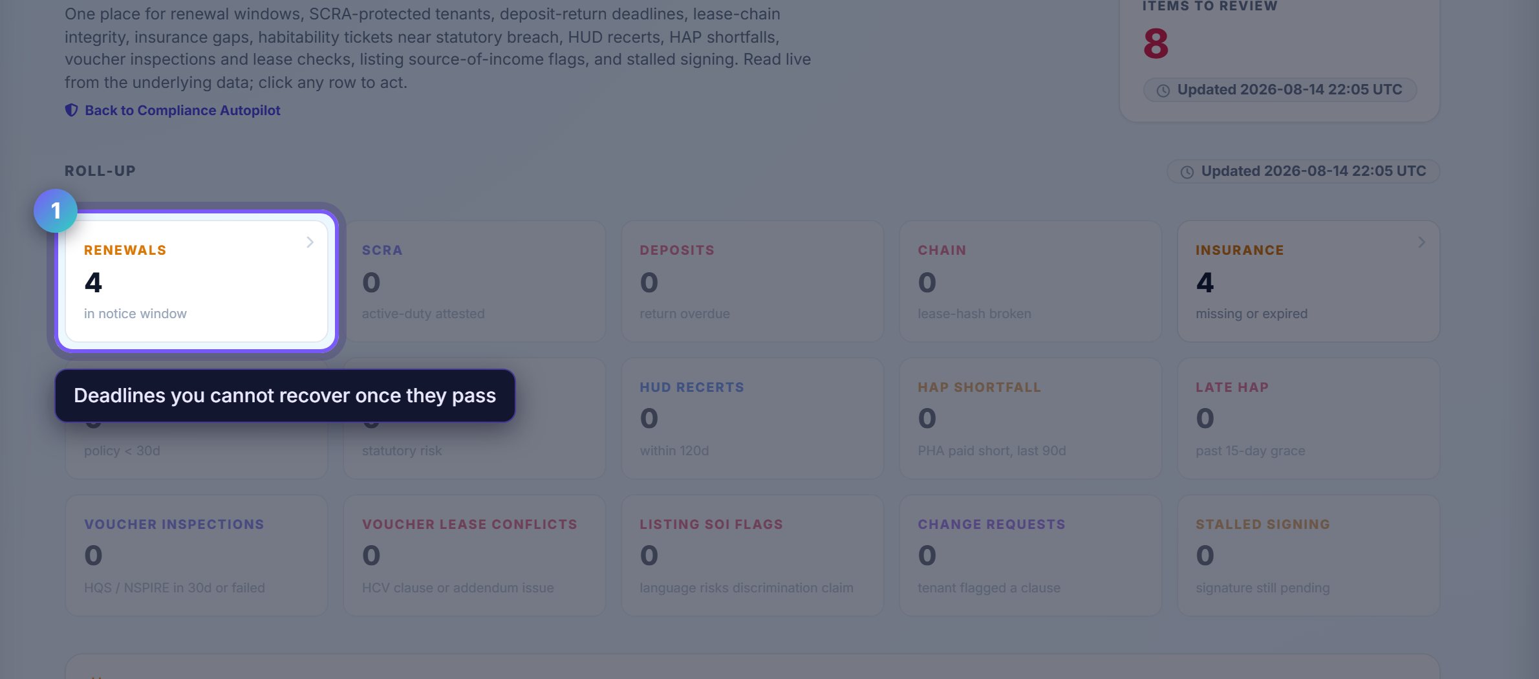Open the HAP Shortfall card
The height and width of the screenshot is (679, 1539).
(x=1031, y=418)
